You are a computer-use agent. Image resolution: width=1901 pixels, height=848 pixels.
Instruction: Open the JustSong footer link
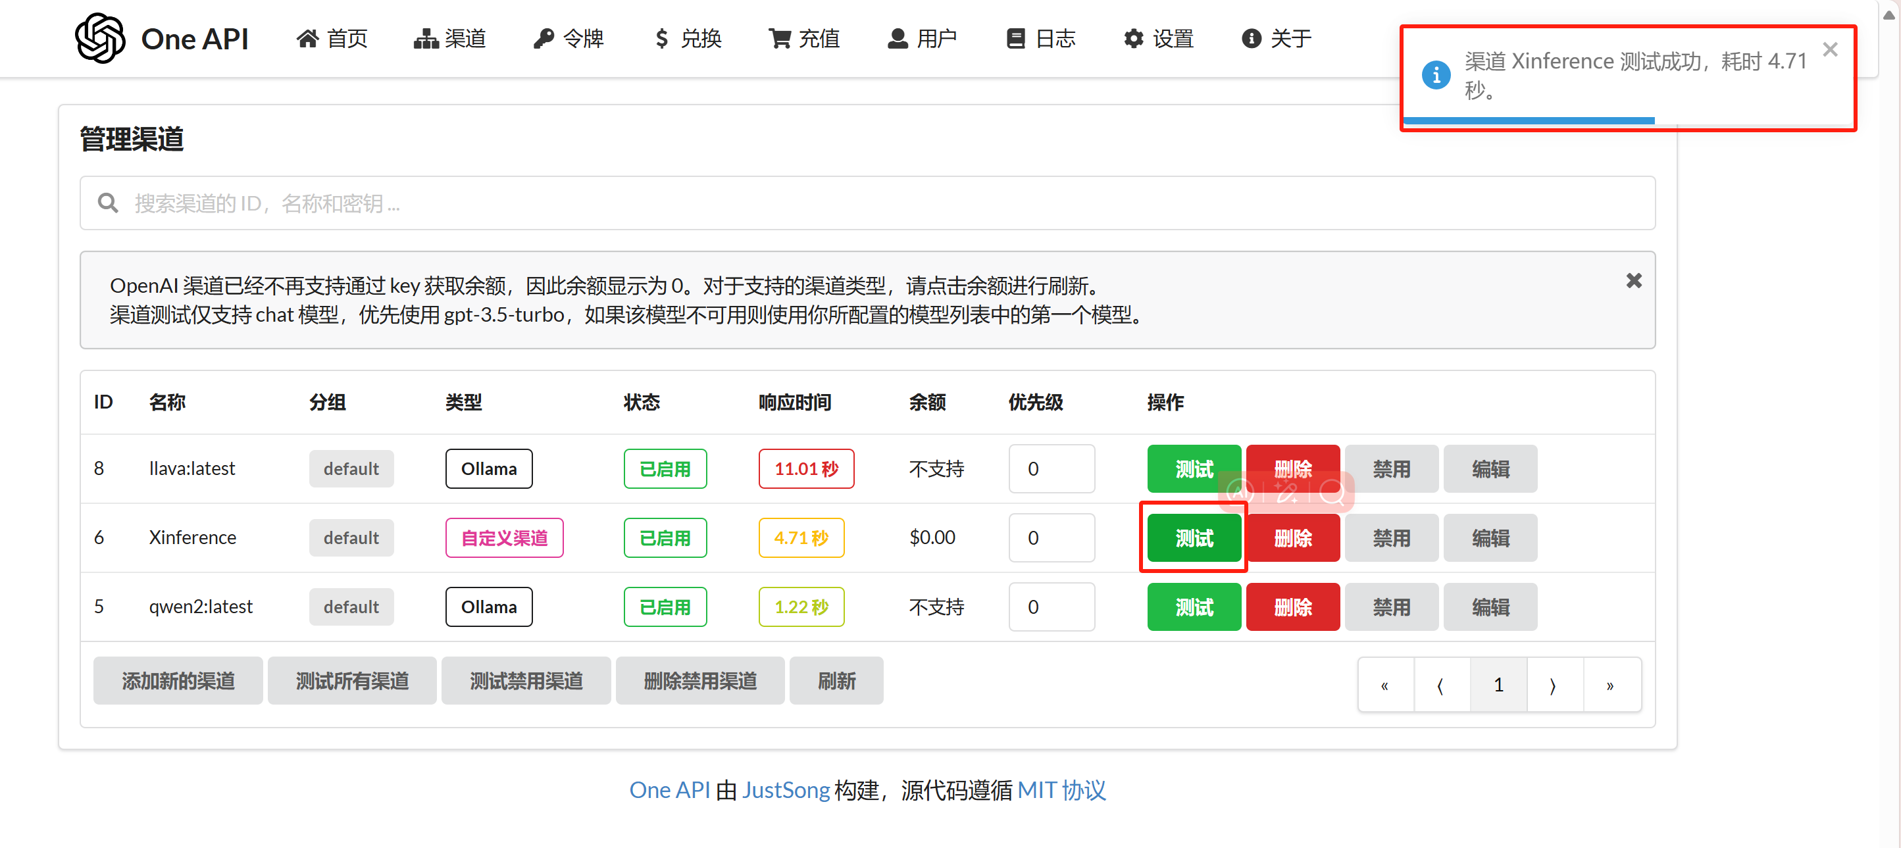[786, 789]
